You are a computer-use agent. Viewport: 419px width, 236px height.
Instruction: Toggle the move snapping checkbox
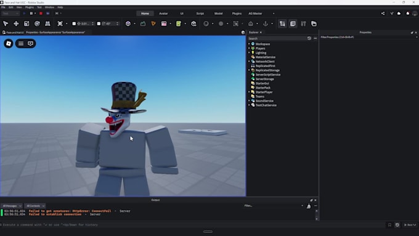[x=74, y=24]
